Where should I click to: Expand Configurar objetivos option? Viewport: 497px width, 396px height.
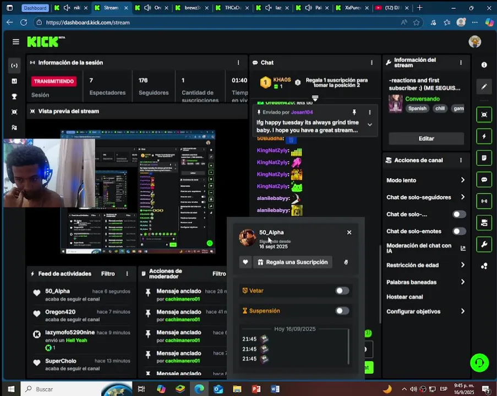tap(425, 311)
